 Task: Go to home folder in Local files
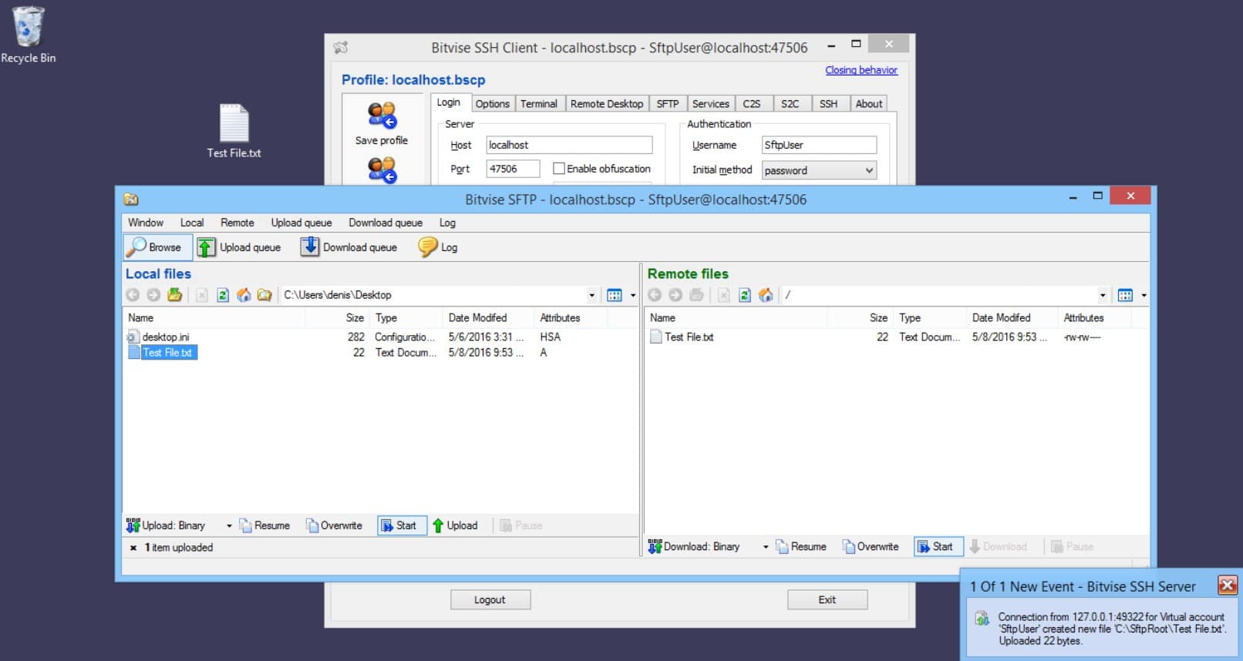coord(244,295)
